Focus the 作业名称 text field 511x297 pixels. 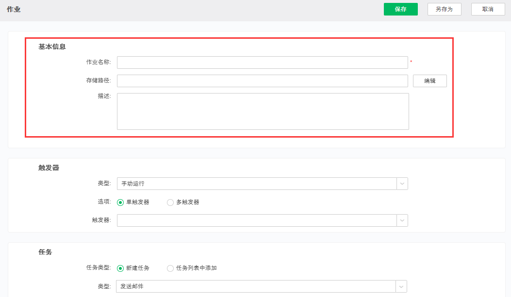[x=262, y=63]
